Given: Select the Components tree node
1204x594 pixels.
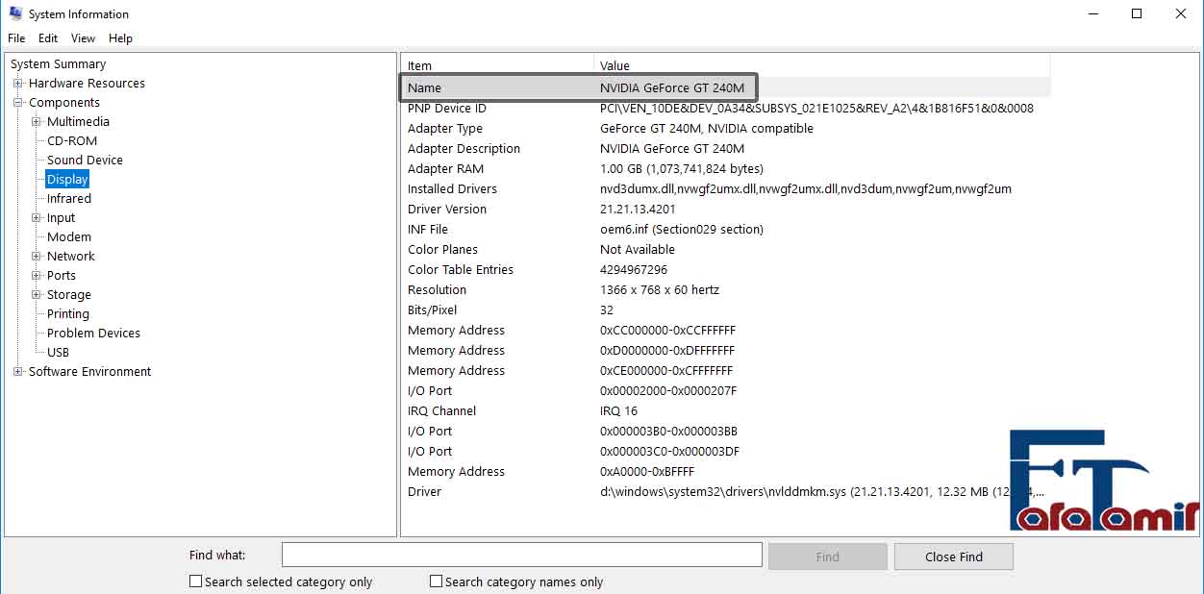Looking at the screenshot, I should point(64,103).
